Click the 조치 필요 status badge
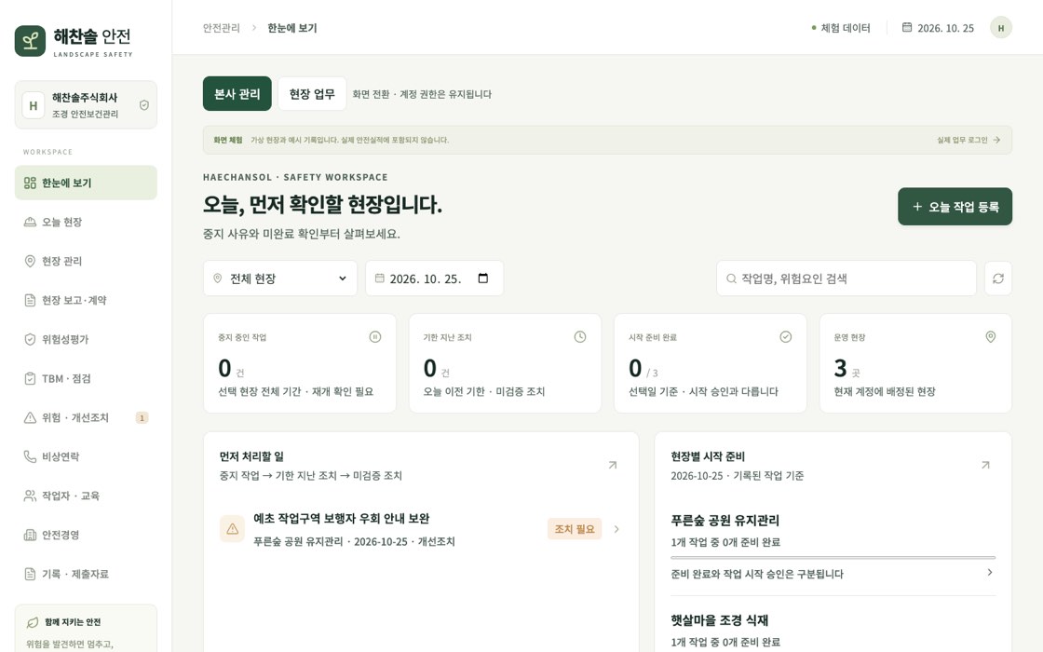1043x652 pixels. 575,529
